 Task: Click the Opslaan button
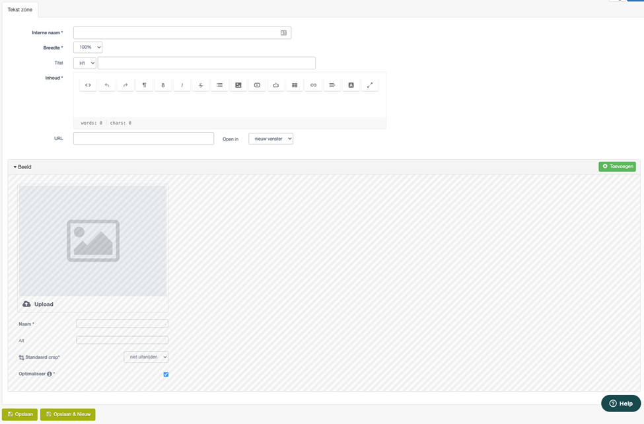tap(20, 414)
